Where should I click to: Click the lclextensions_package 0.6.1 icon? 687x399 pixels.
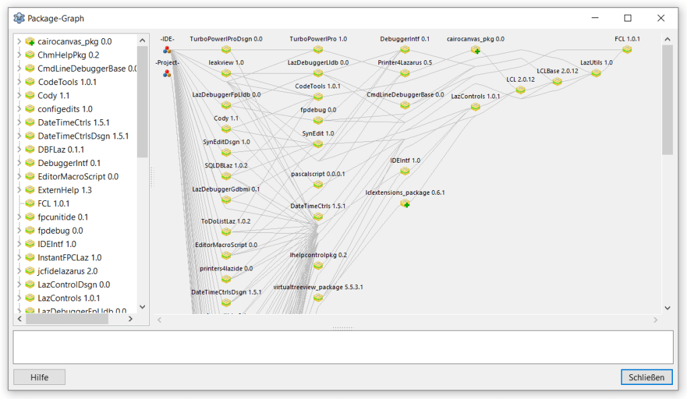(405, 204)
